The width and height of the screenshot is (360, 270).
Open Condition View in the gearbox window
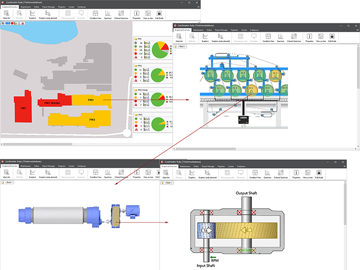(x=255, y=174)
